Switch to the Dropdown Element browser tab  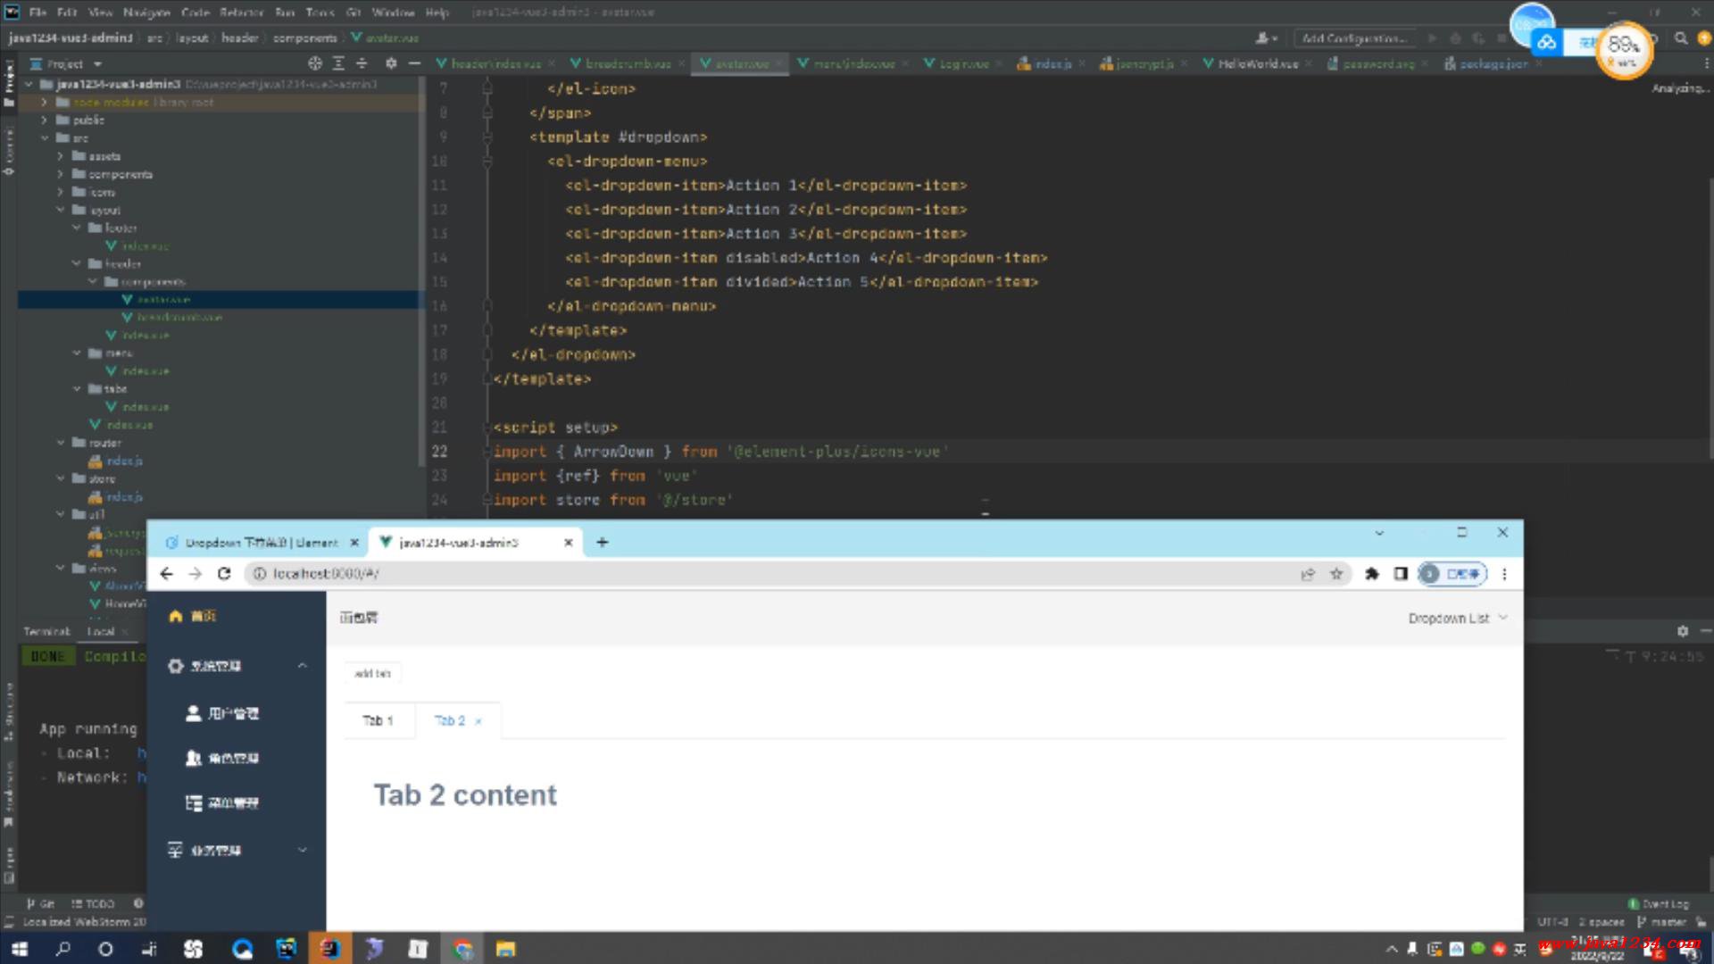262,543
